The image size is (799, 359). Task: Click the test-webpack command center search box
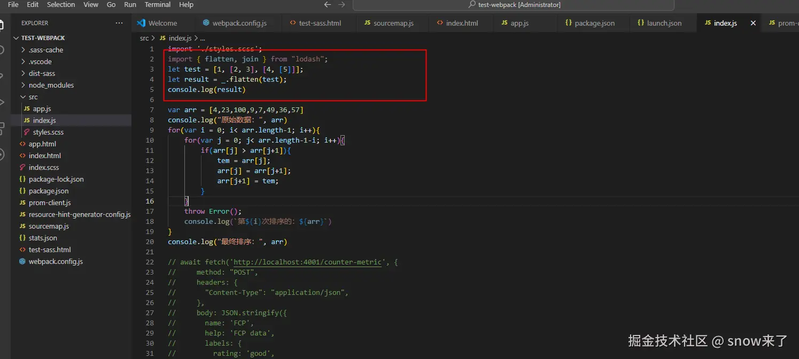pos(513,5)
